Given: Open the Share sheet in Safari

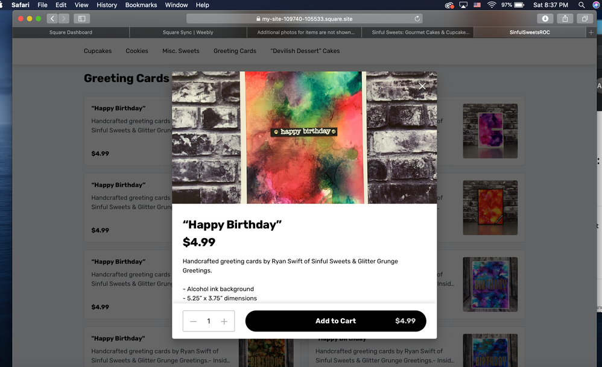Looking at the screenshot, I should 565,18.
